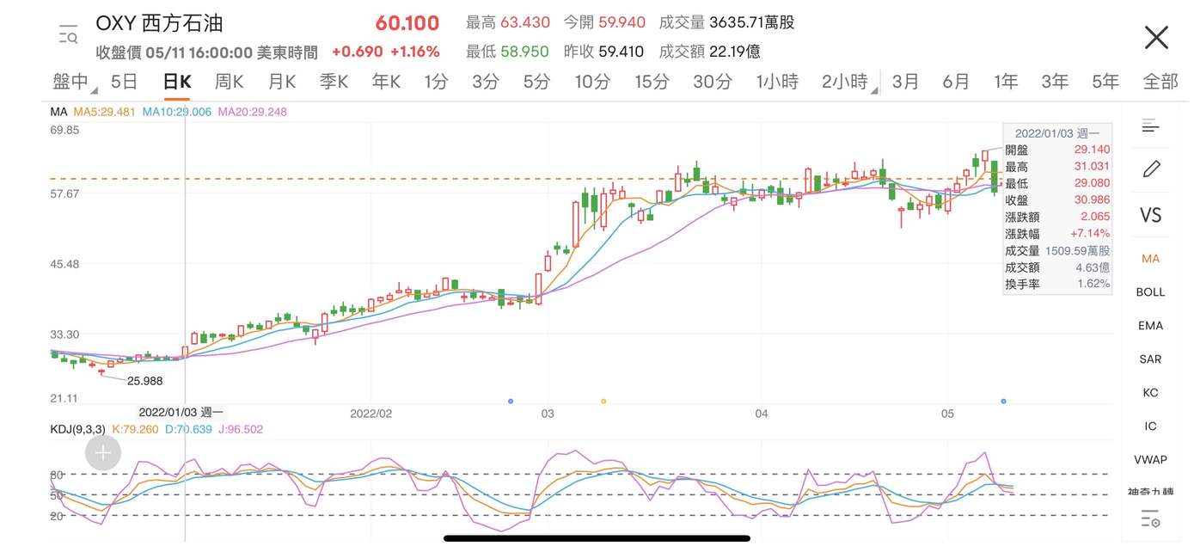The image size is (1194, 552).
Task: Tap the 換手率 1.62% row in tooltip
Action: tap(1057, 283)
